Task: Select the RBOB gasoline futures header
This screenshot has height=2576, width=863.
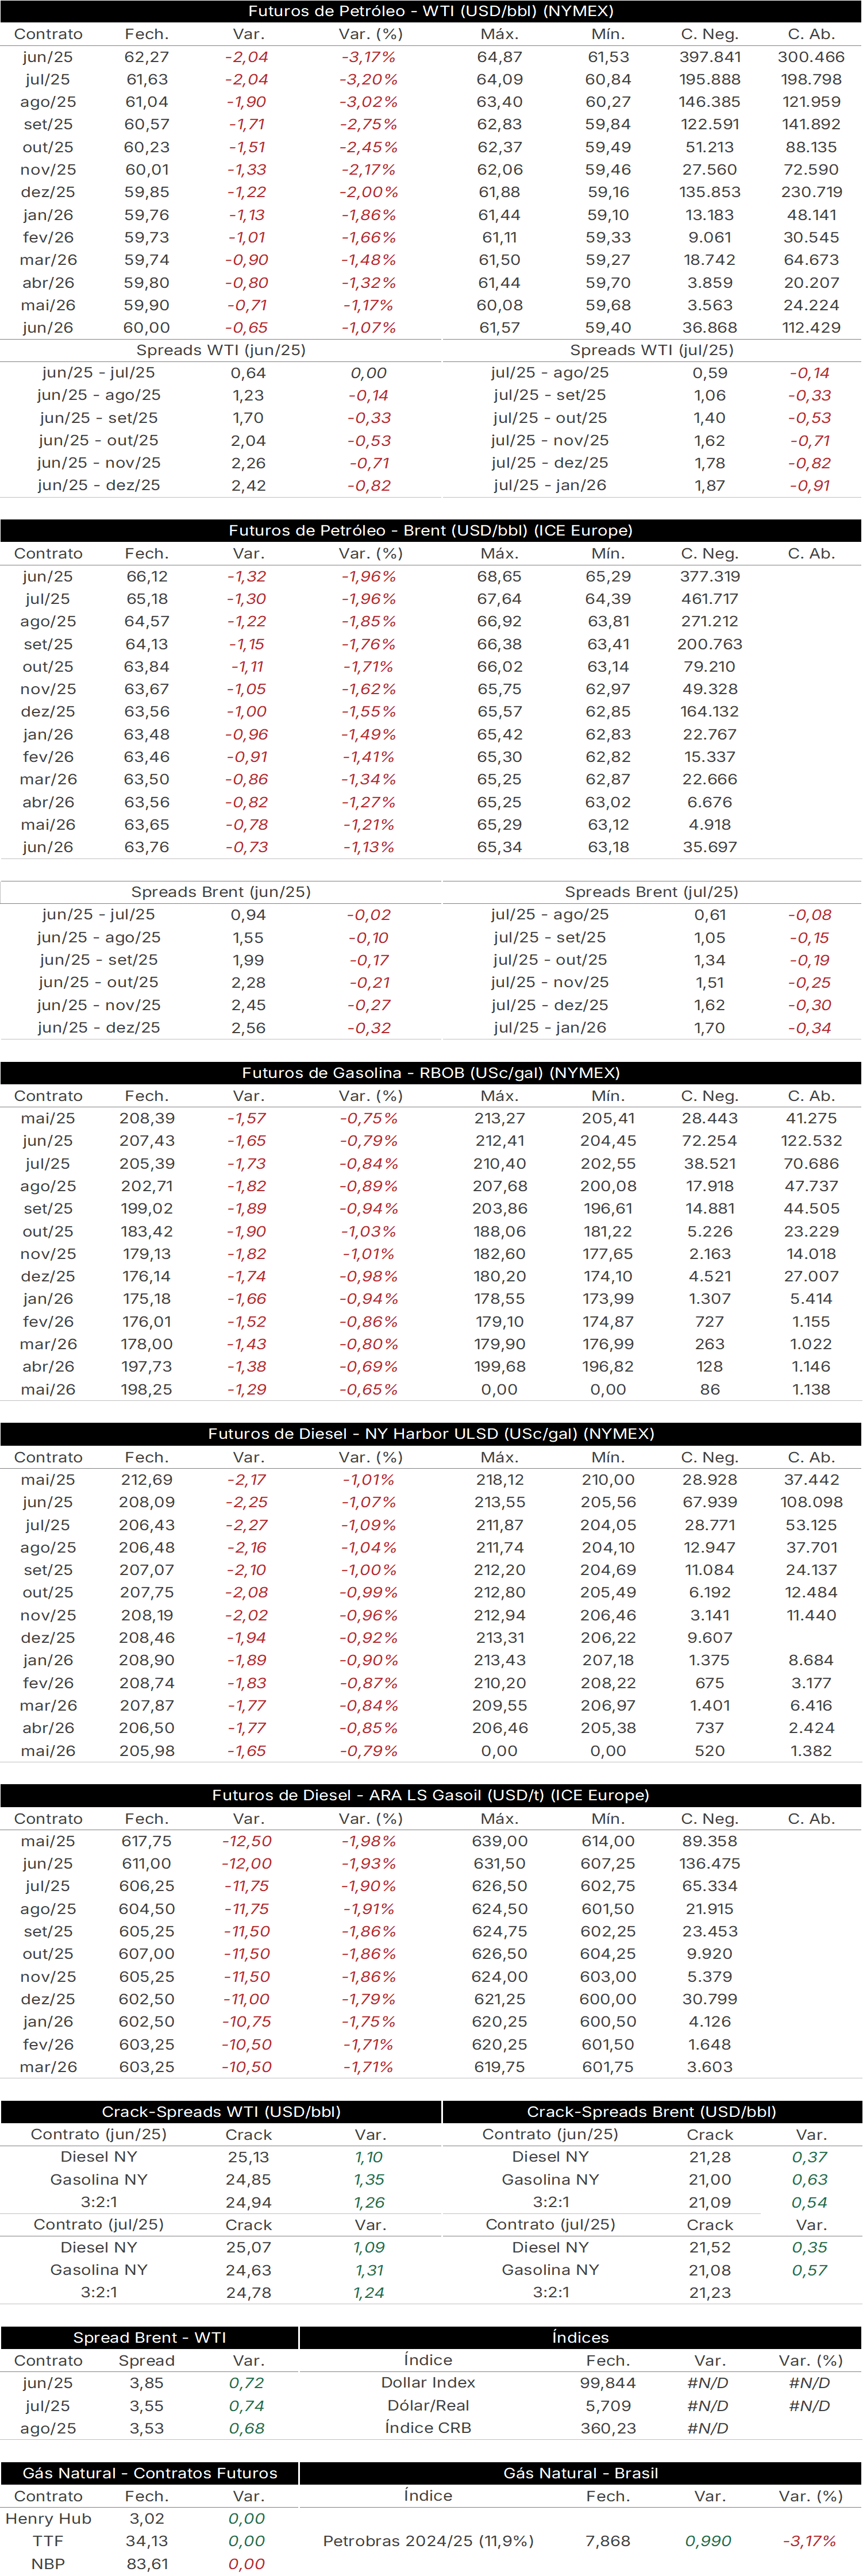Action: [431, 1072]
